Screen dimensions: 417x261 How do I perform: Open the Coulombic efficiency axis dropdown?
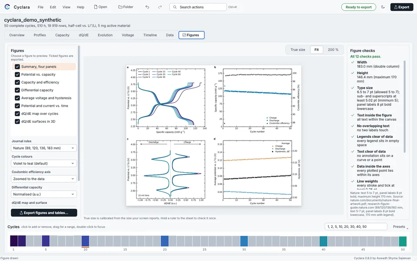tap(44, 179)
